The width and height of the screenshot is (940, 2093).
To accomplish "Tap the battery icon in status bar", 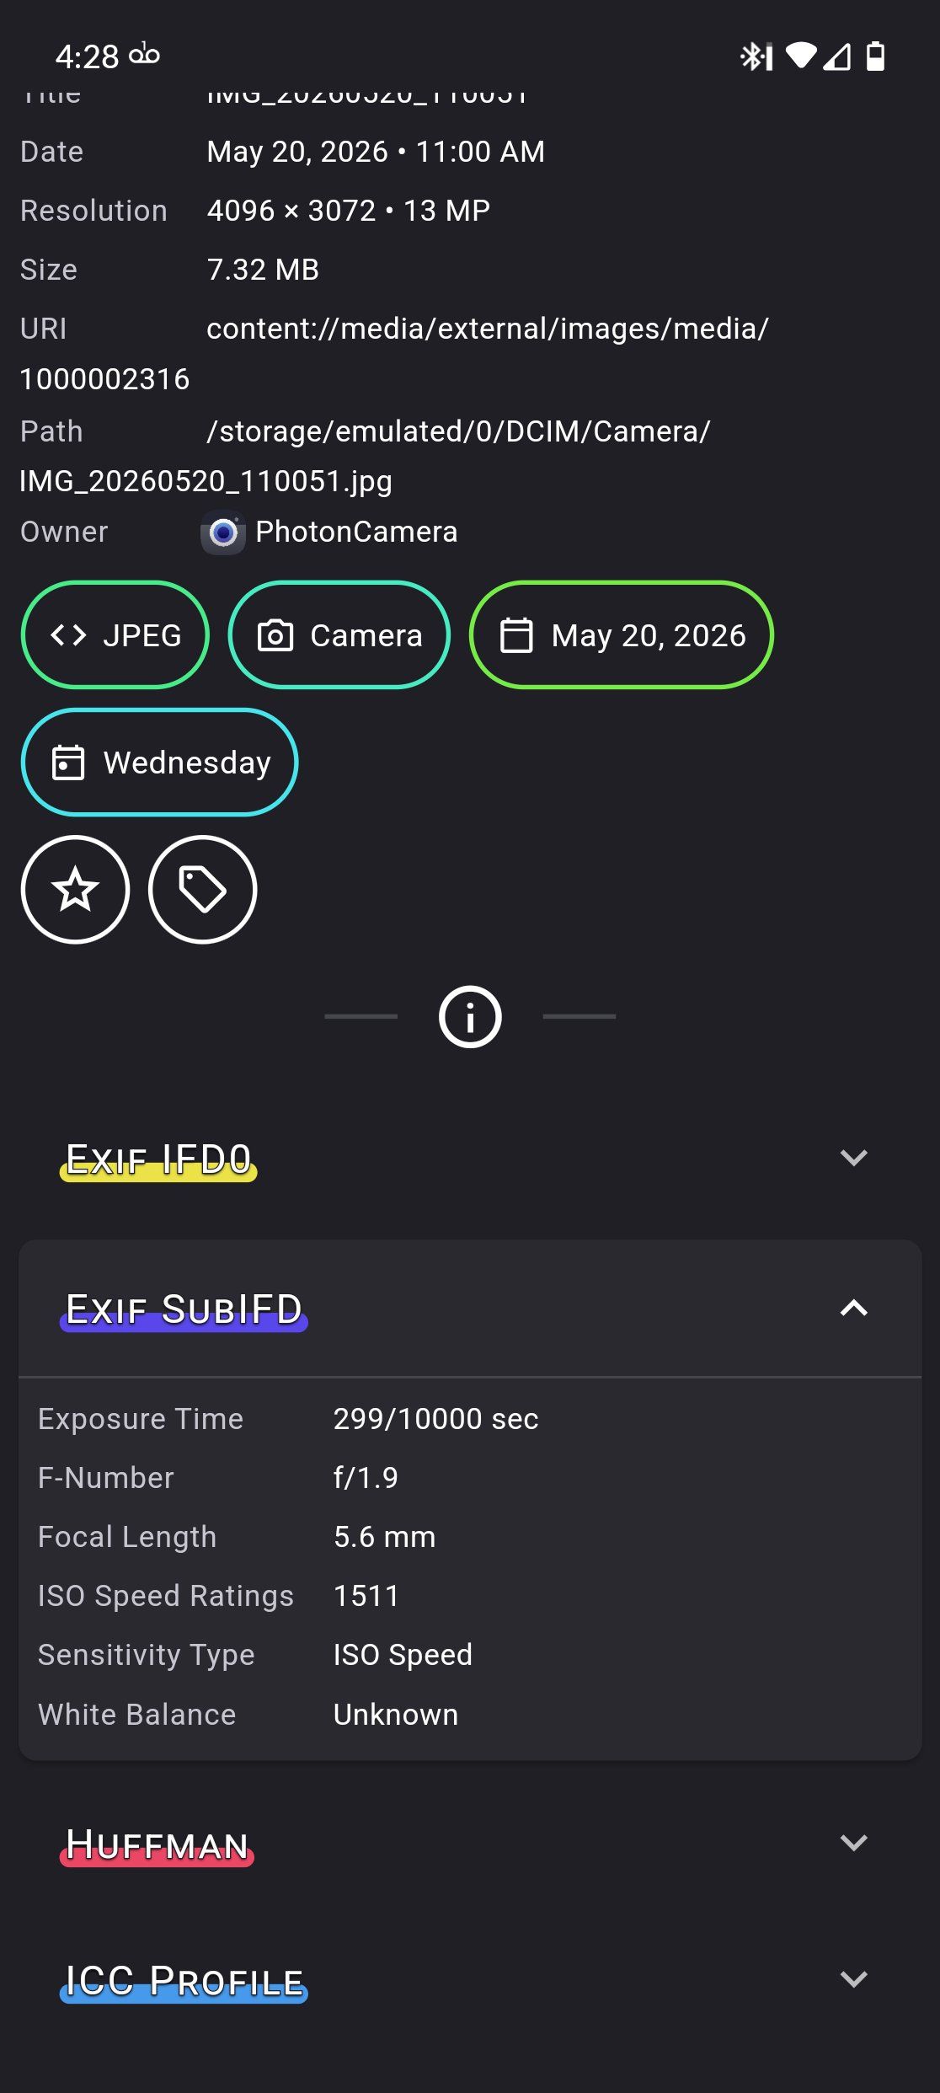I will [x=876, y=56].
